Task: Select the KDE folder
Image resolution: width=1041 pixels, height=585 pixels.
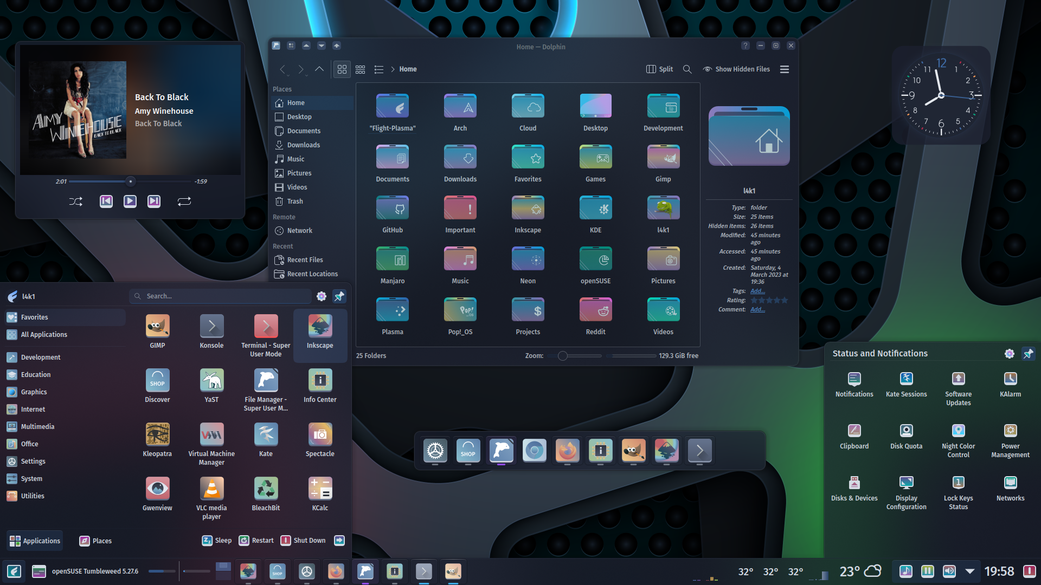Action: [x=595, y=214]
